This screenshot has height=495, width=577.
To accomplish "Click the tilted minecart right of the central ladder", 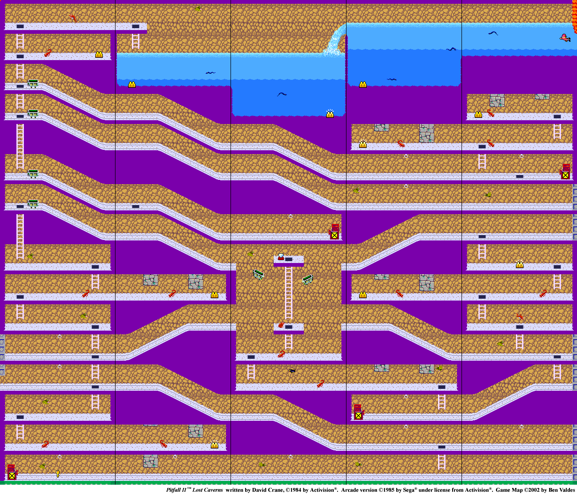I will tap(308, 280).
